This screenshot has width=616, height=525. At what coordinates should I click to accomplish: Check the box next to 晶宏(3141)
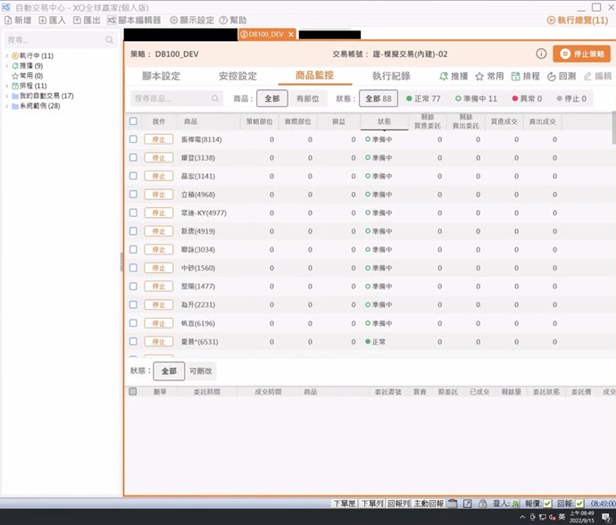pyautogui.click(x=133, y=176)
